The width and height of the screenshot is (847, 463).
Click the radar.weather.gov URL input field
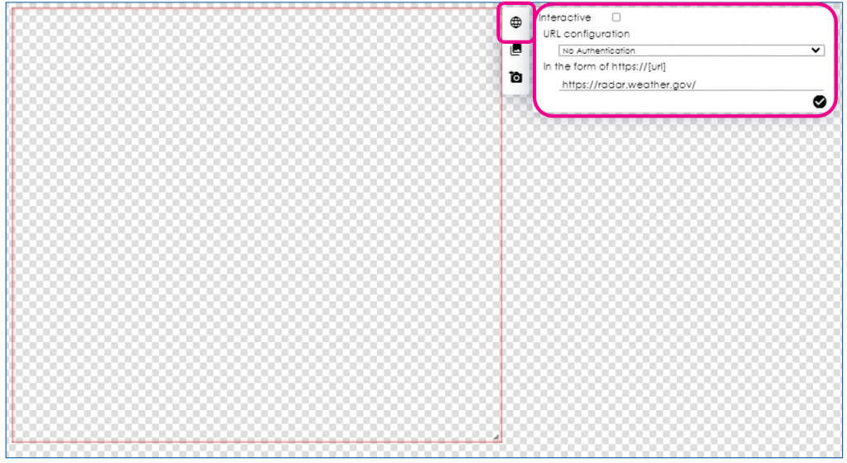pyautogui.click(x=629, y=84)
